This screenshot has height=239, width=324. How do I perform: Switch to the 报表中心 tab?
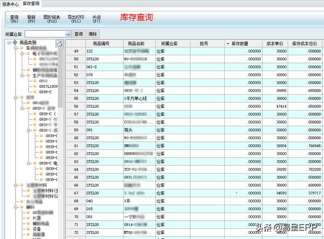(10, 4)
